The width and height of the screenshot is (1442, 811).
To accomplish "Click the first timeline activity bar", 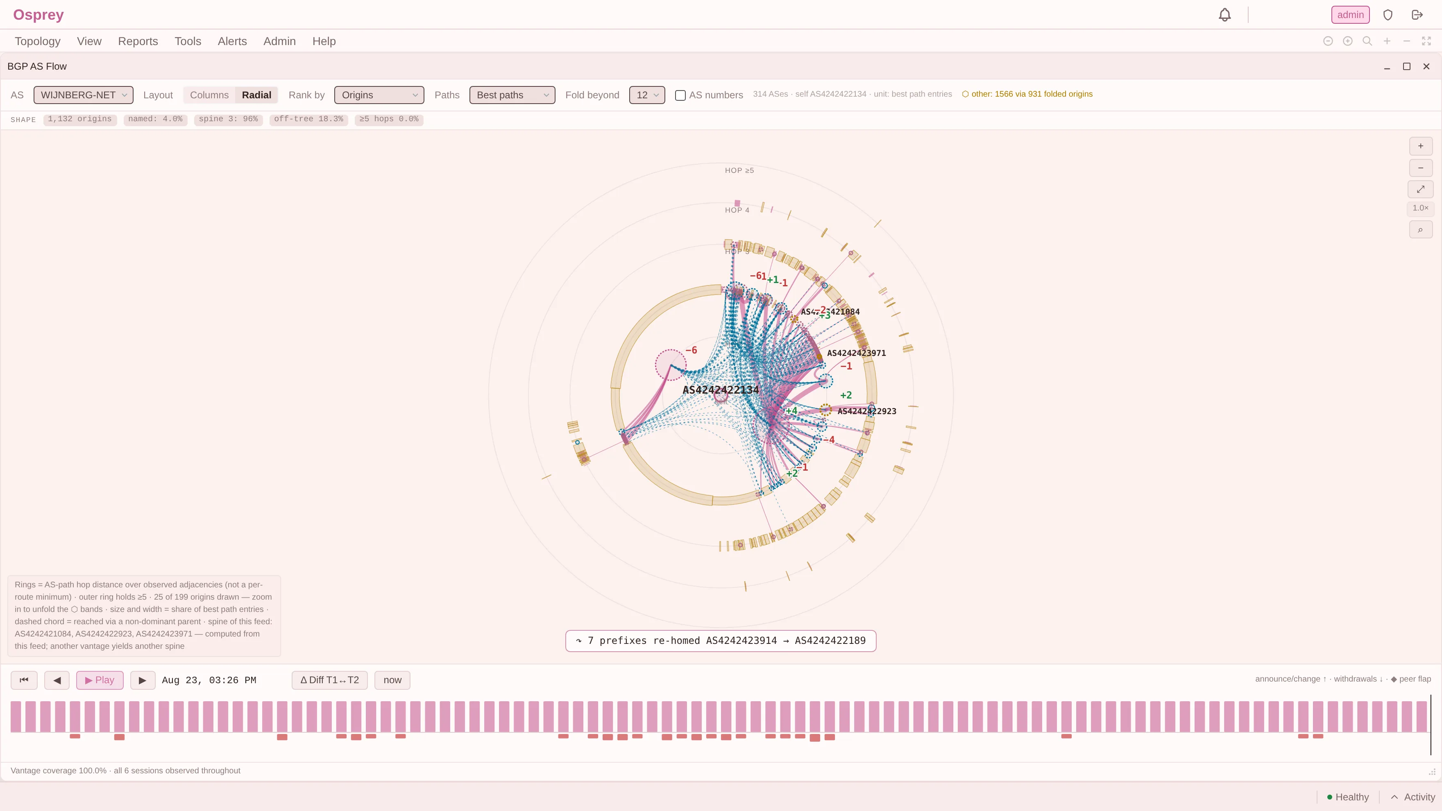I will pos(16,716).
